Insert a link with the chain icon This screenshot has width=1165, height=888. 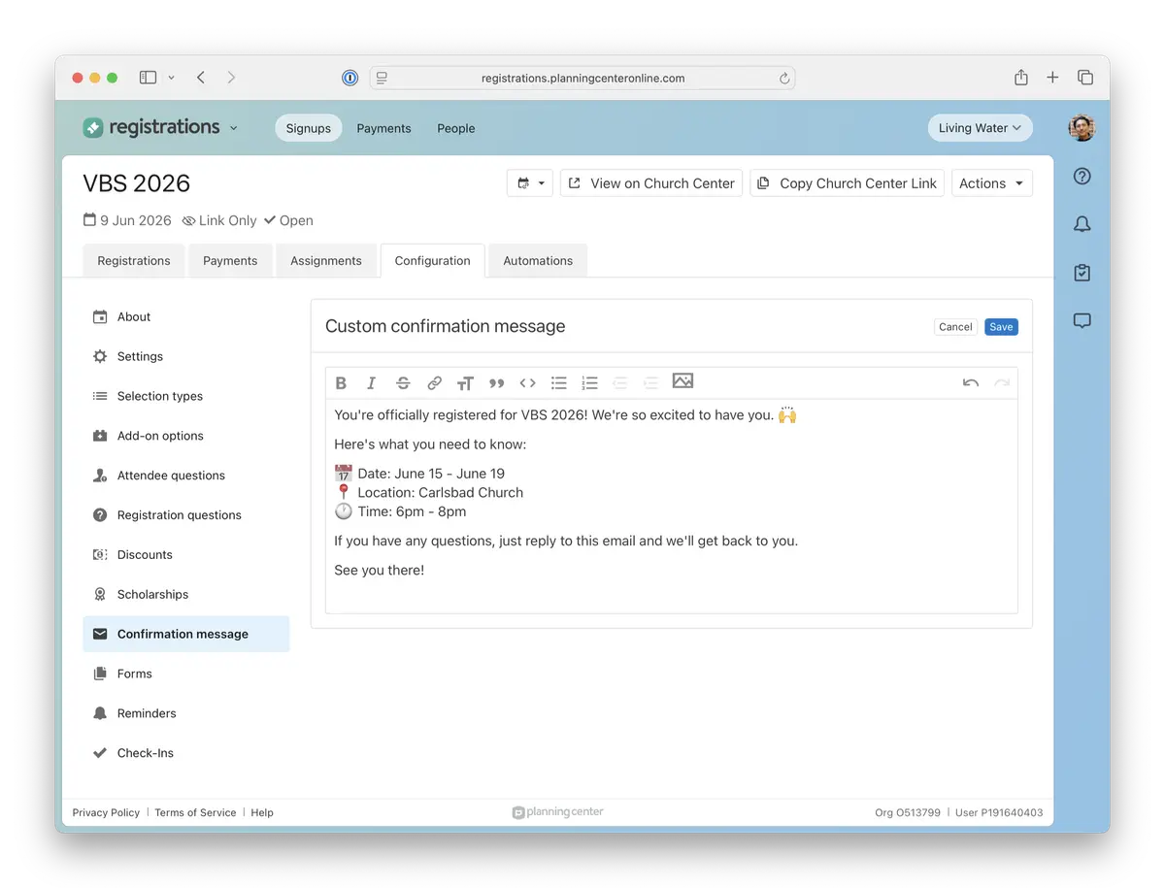click(434, 383)
